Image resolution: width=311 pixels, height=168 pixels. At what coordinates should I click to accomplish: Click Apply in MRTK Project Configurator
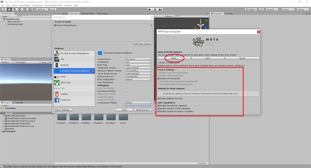coord(174,58)
